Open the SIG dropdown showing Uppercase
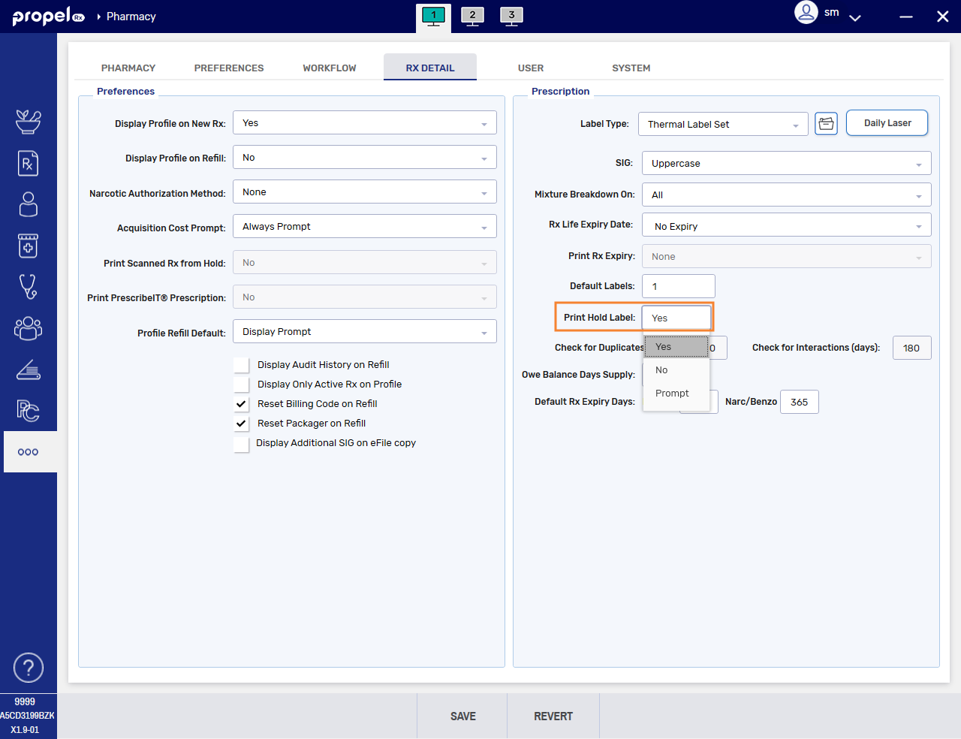The image size is (961, 739). 785,163
